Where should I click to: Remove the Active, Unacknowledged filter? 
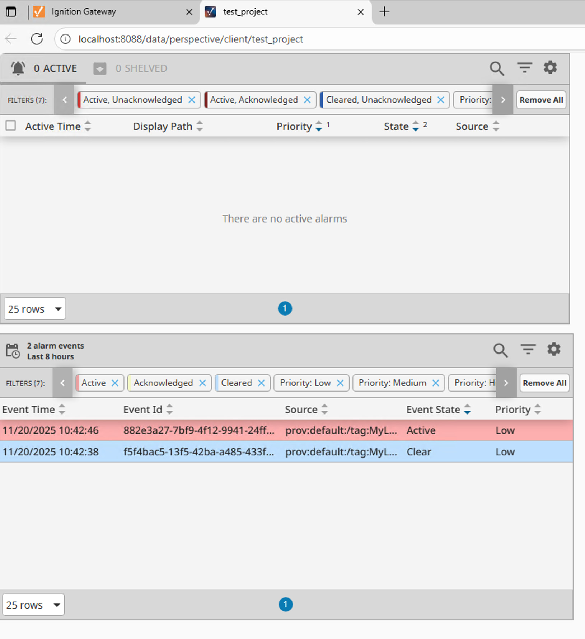[192, 100]
